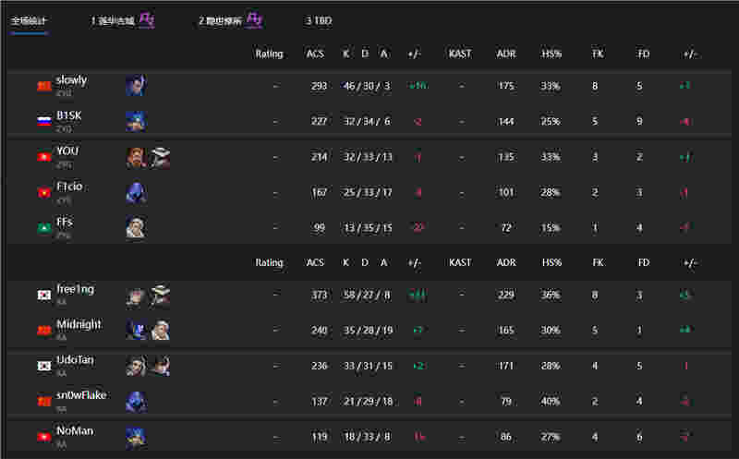Click the first agent icon beside YOU
Image resolution: width=739 pixels, height=459 pixels.
click(135, 157)
